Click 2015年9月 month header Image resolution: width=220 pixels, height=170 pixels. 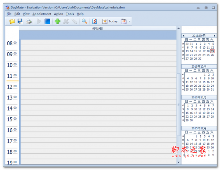tap(199, 36)
